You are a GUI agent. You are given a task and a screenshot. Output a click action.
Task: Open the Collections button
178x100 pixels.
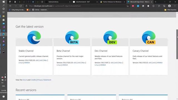(x=164, y=6)
